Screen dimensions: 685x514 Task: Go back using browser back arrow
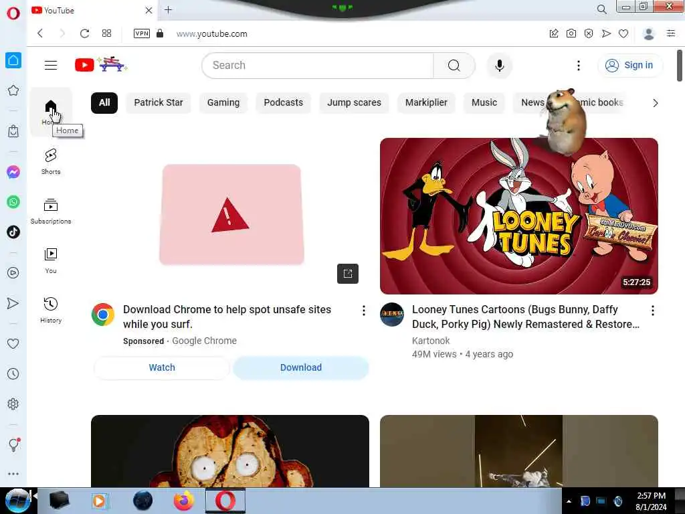tap(40, 33)
